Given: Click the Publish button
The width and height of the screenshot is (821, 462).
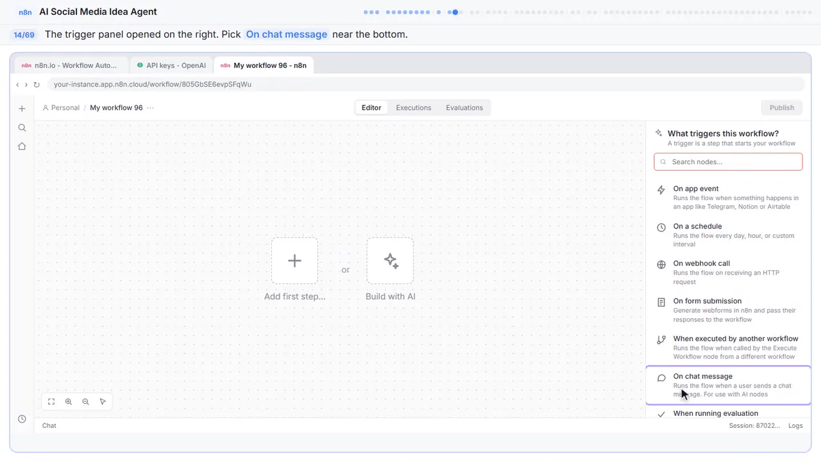Looking at the screenshot, I should point(782,108).
